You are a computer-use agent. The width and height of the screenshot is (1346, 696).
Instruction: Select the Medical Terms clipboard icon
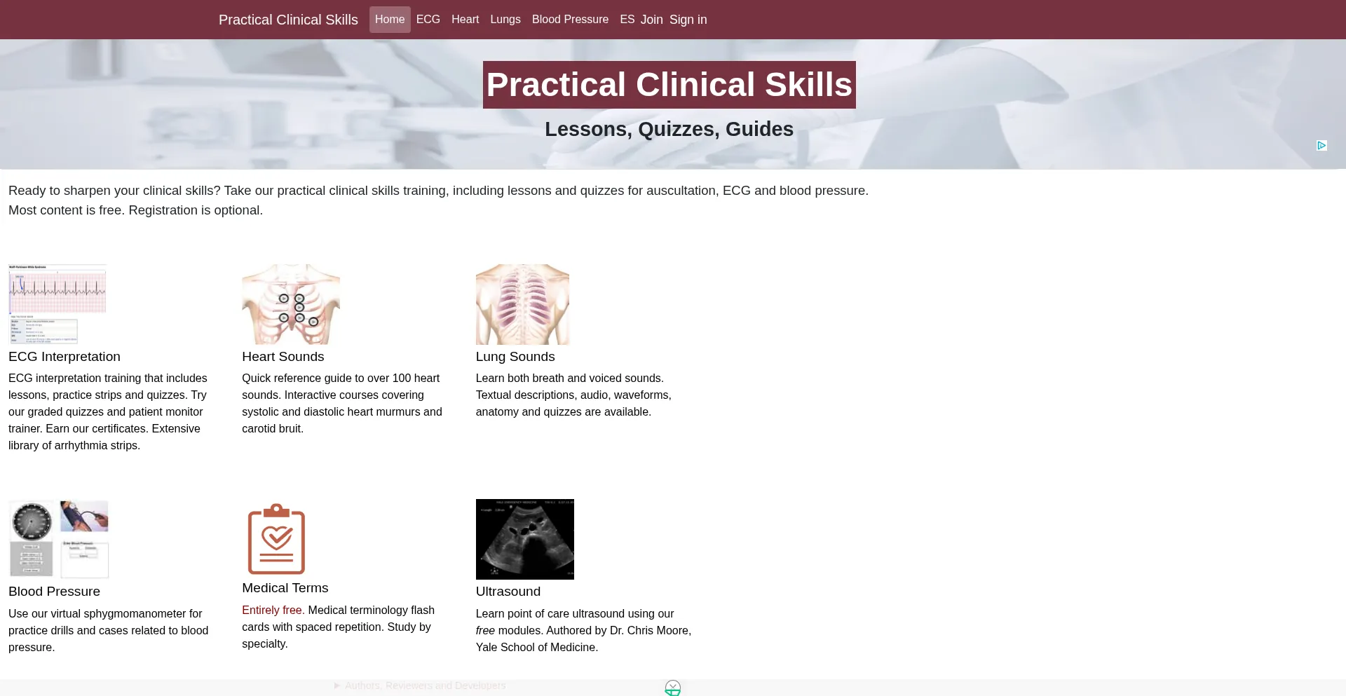point(276,538)
